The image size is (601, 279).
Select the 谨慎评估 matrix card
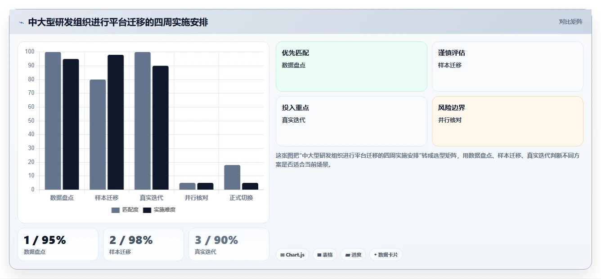pos(507,66)
